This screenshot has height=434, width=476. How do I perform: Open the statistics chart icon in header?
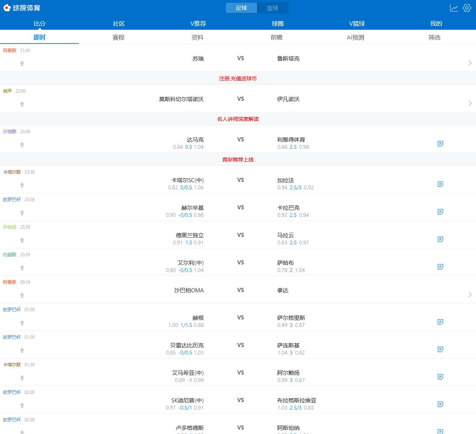pos(454,8)
